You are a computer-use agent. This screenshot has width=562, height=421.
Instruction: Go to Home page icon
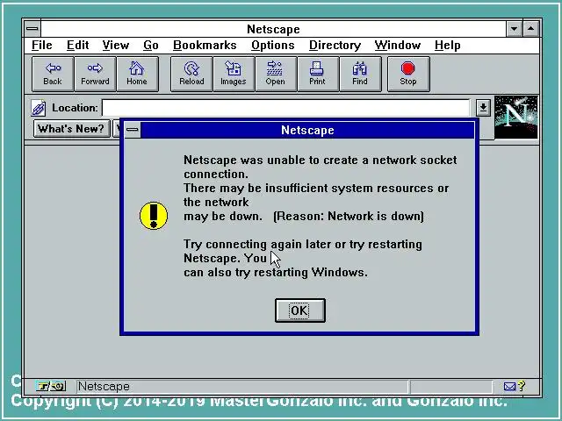137,74
